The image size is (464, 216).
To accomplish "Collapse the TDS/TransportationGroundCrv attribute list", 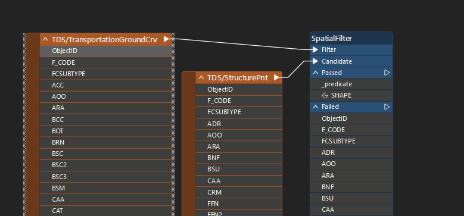I will coord(45,39).
